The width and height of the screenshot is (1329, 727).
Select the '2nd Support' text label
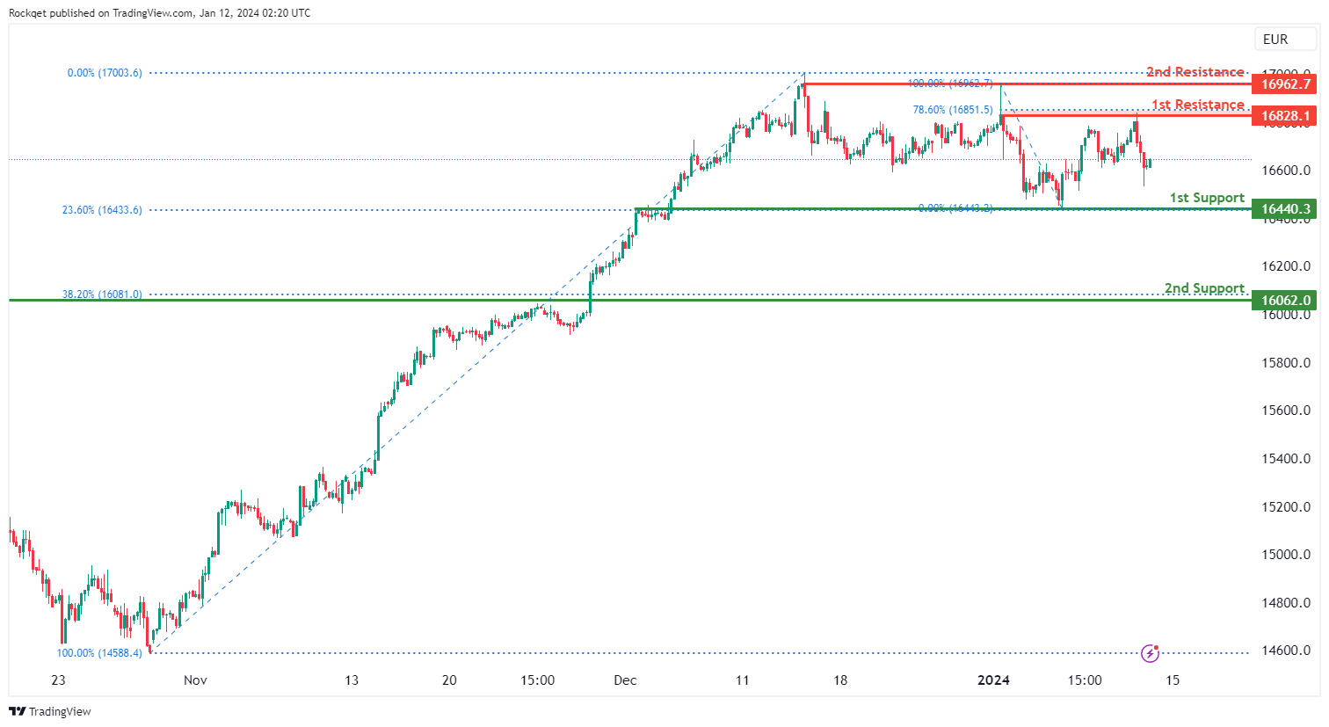(x=1204, y=288)
